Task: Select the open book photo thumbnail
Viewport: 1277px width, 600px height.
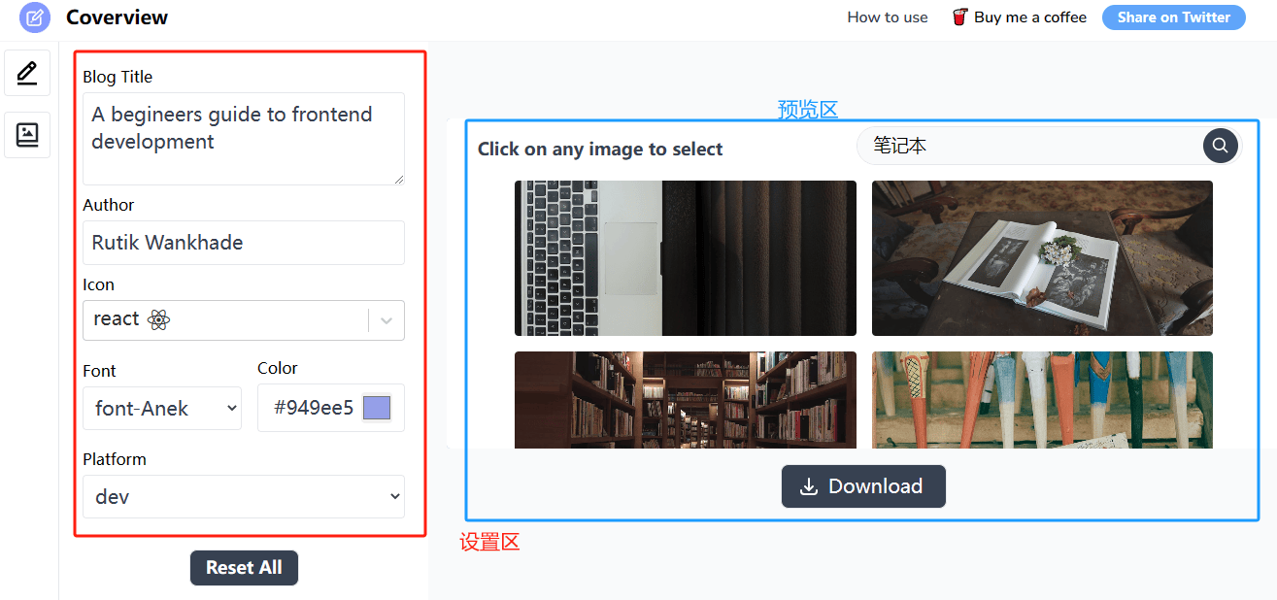Action: [x=1041, y=257]
